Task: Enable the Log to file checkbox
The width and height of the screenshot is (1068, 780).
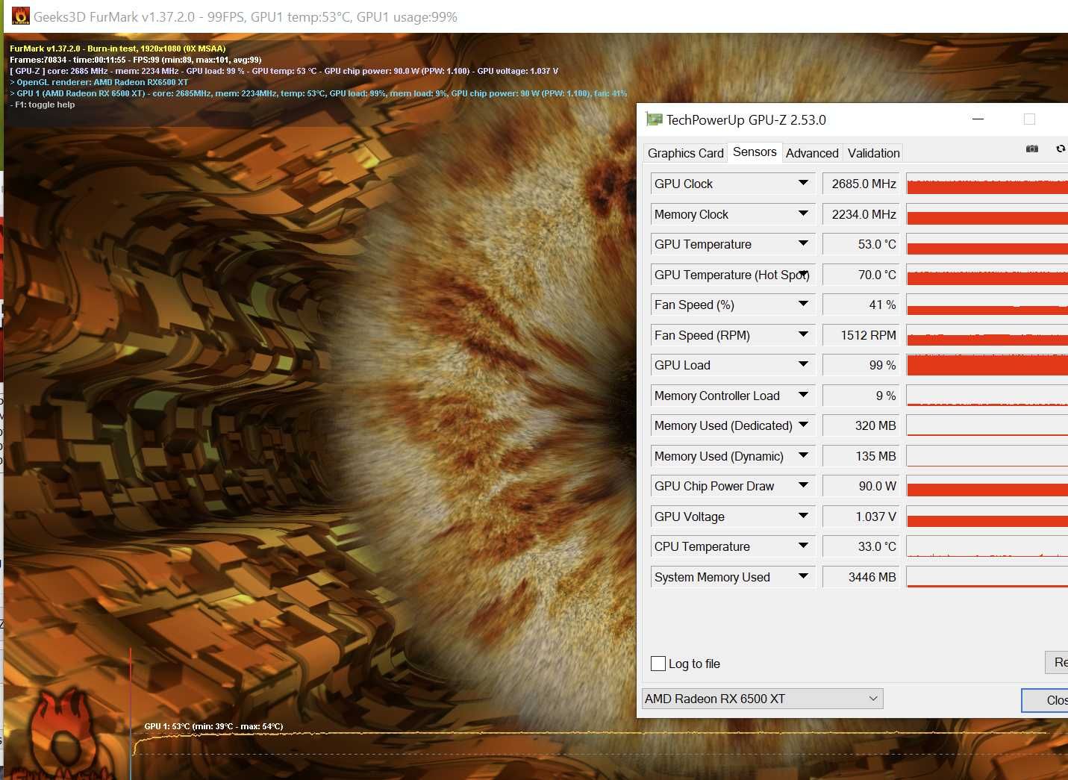Action: [x=658, y=664]
